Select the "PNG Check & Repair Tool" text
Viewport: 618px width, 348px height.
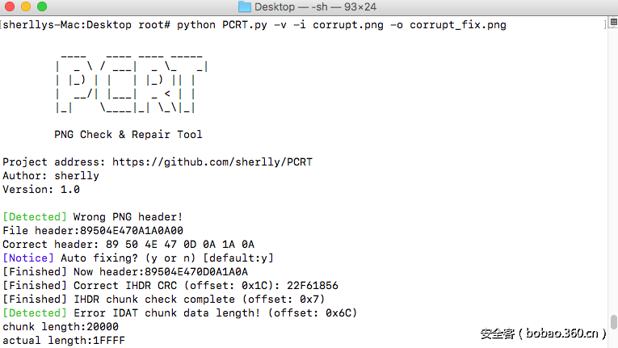pos(128,134)
